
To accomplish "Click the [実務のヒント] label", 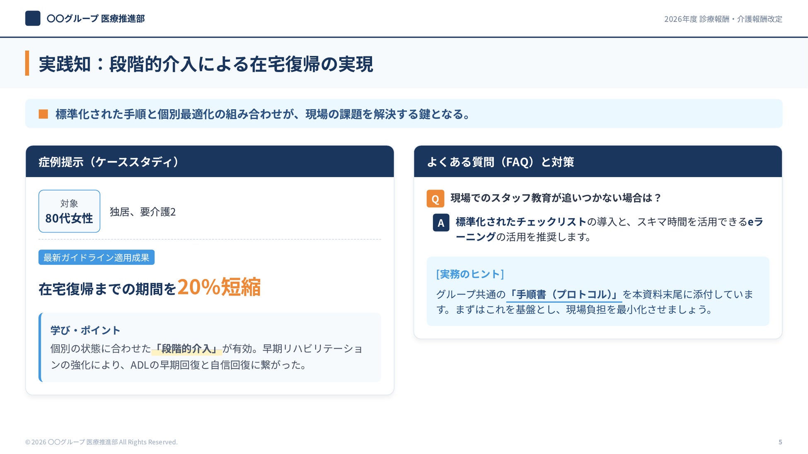I will pos(470,274).
